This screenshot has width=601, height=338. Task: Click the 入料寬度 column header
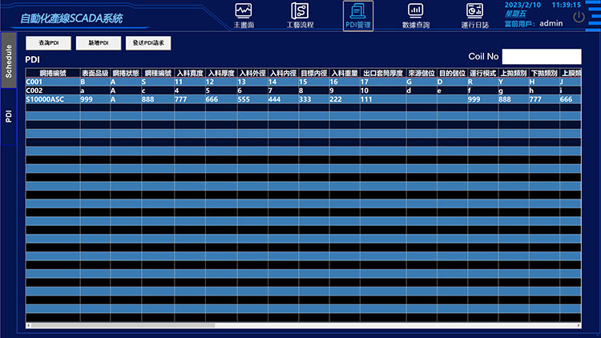click(x=190, y=73)
